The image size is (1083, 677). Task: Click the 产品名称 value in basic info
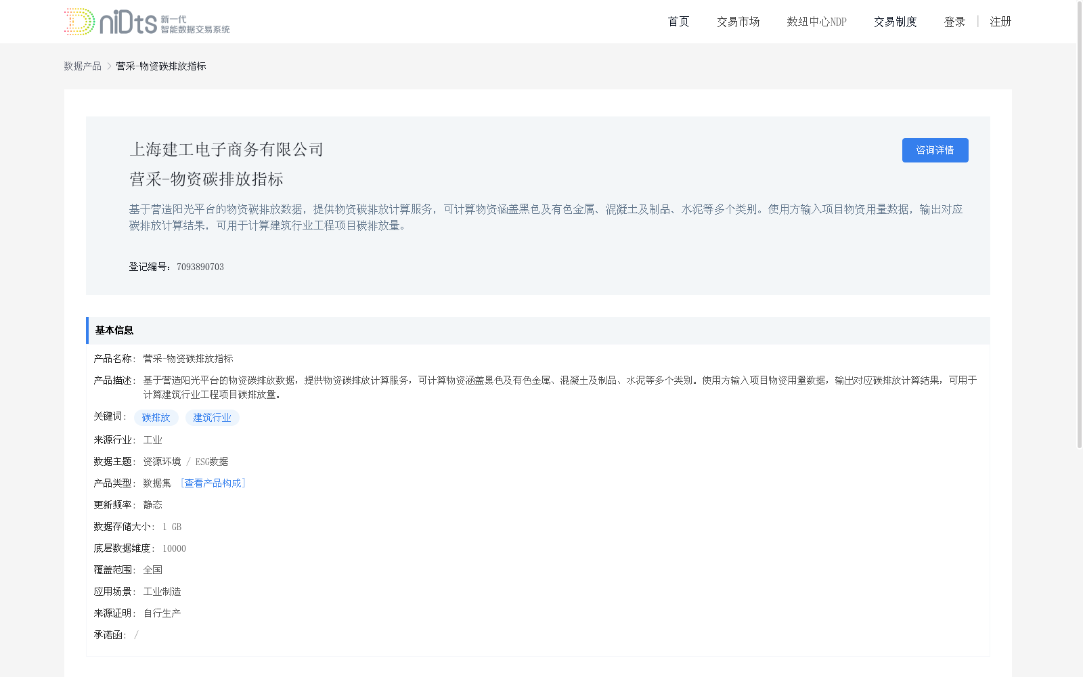coord(188,359)
